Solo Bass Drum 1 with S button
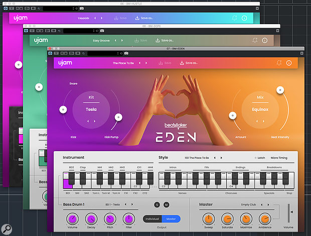Viewport: 311px width, 236px height. tap(157, 205)
